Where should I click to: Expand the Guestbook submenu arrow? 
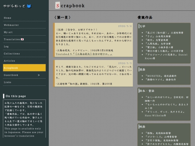coord(39,75)
